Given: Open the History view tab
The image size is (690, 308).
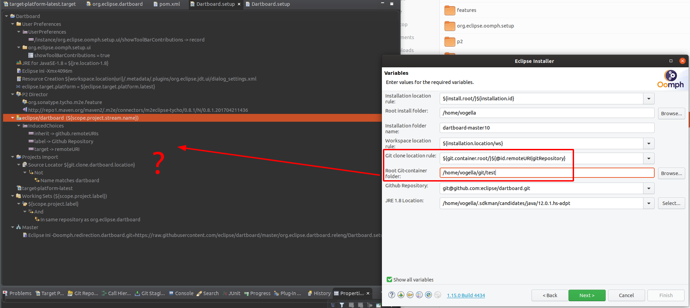Looking at the screenshot, I should pyautogui.click(x=319, y=293).
